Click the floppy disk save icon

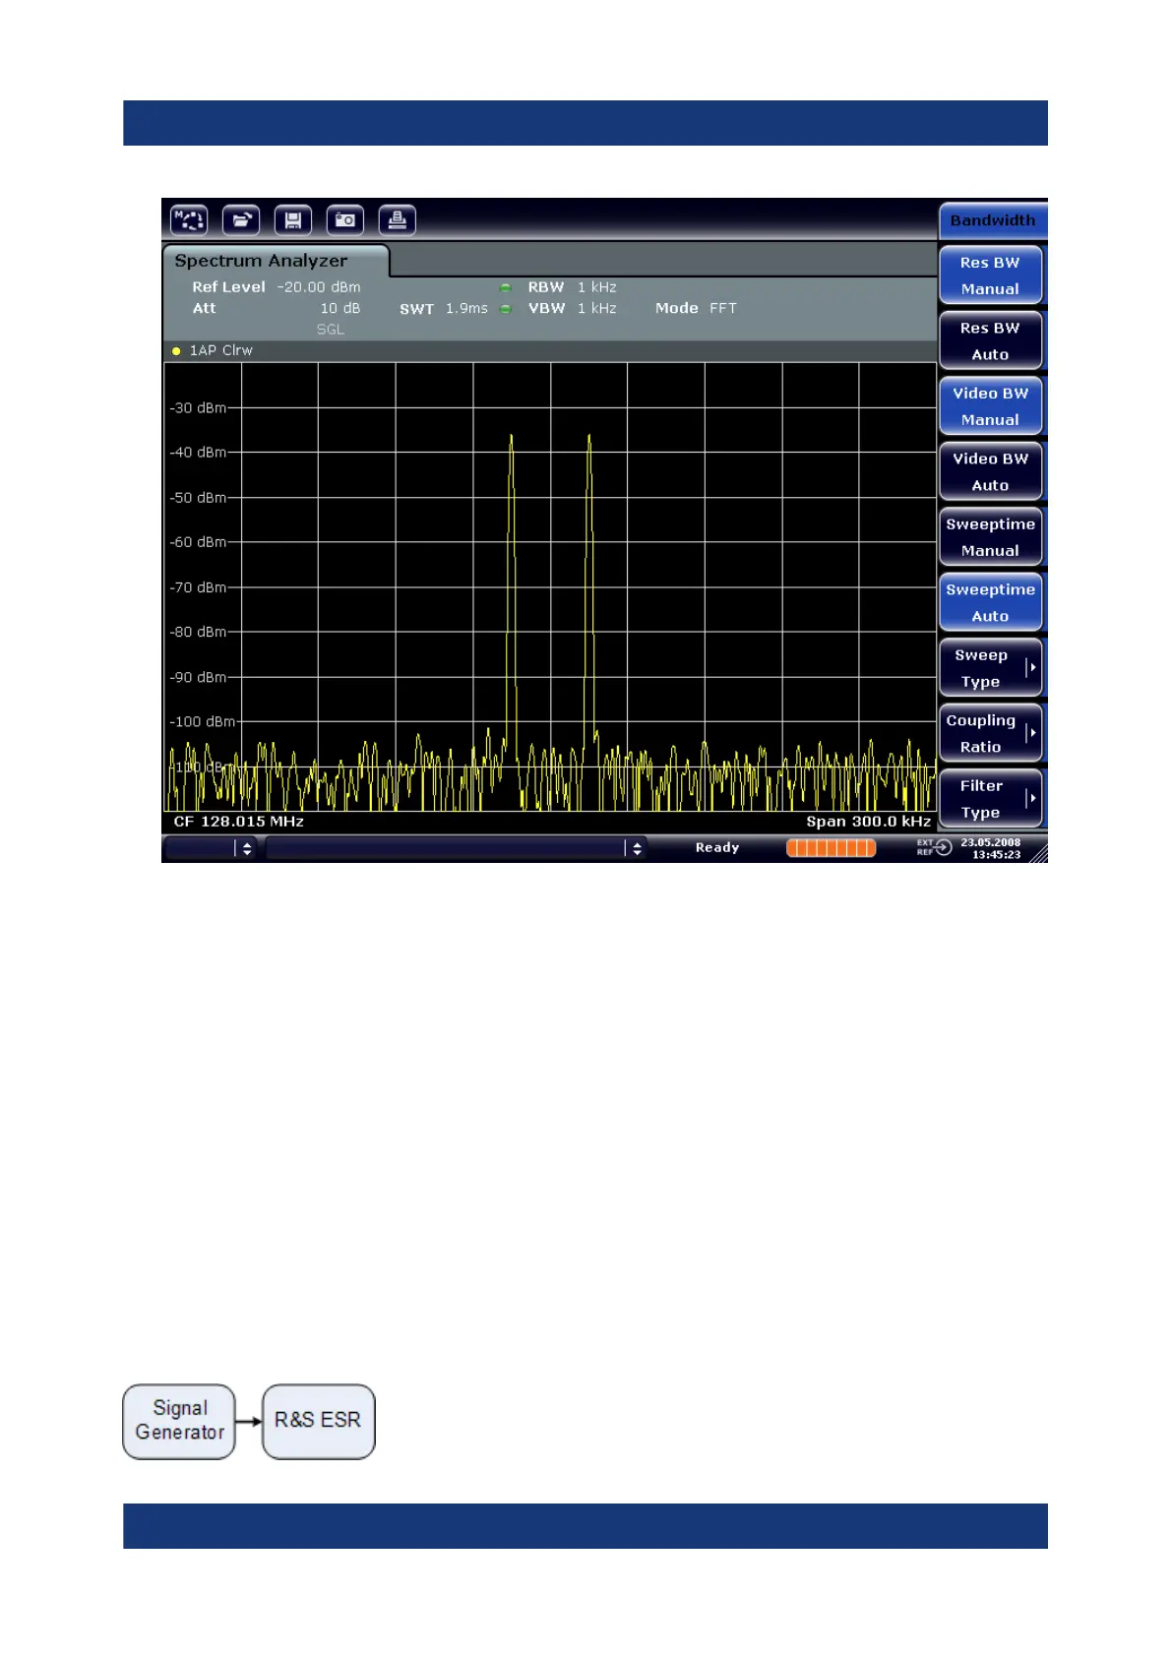pyautogui.click(x=293, y=219)
